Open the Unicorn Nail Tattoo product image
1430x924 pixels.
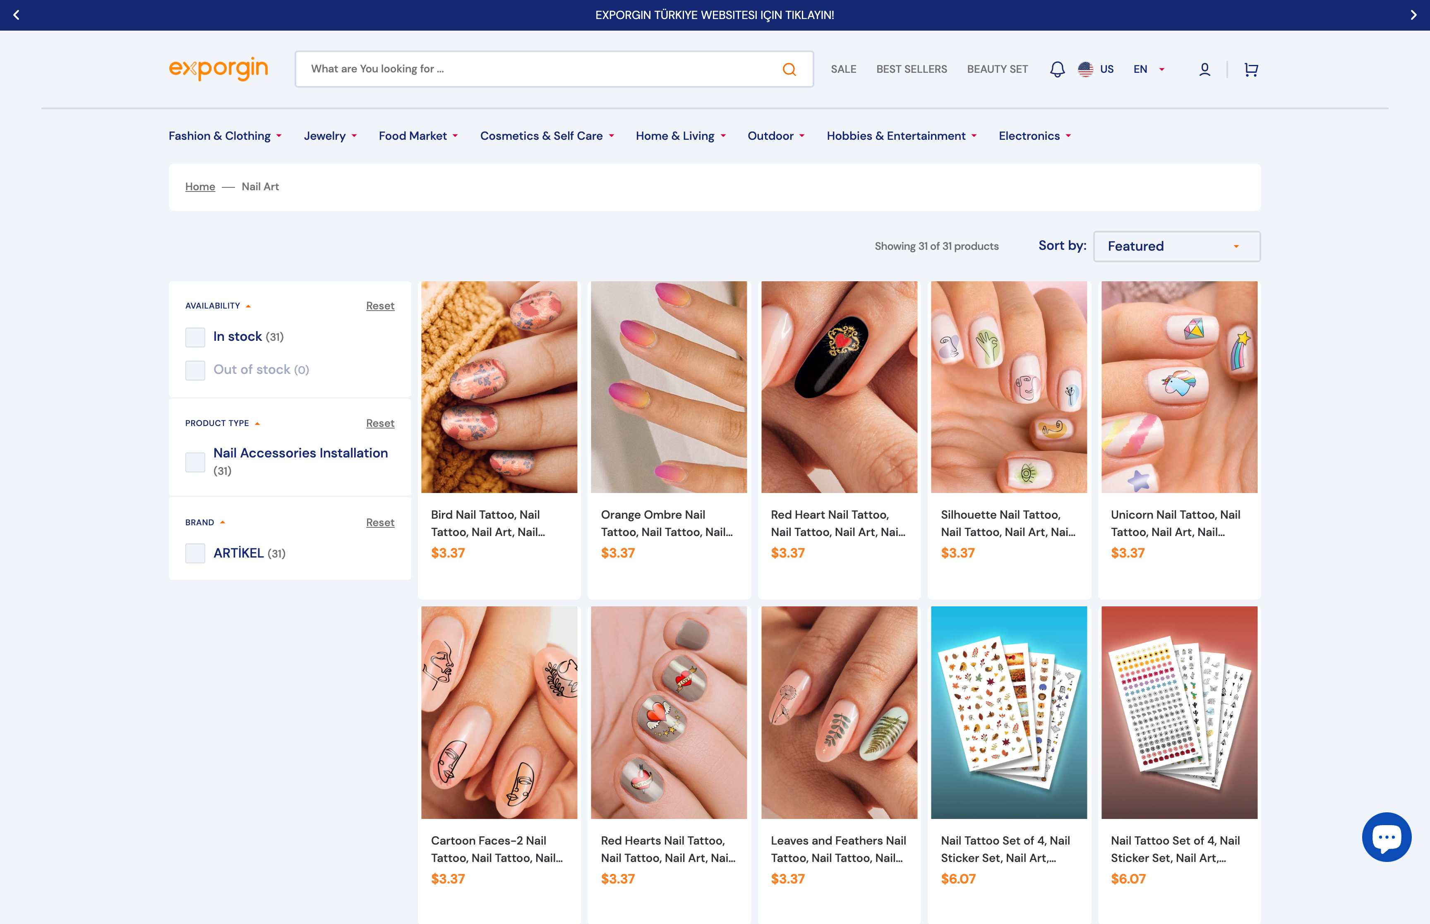1178,387
